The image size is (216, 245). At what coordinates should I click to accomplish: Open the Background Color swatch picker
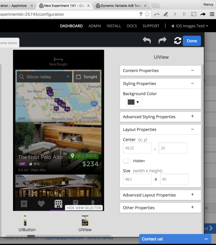click(133, 102)
